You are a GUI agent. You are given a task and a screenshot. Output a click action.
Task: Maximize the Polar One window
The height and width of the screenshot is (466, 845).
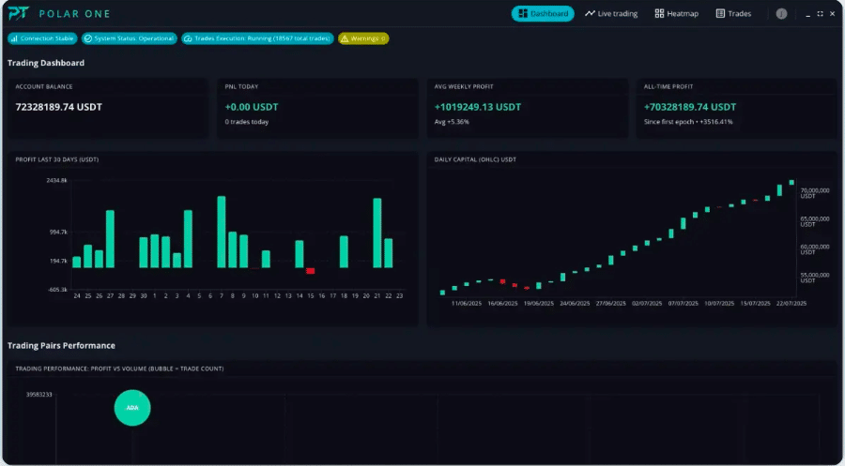820,14
